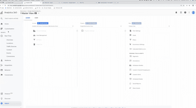
Task: Click the user account avatar
Action: click(x=193, y=12)
